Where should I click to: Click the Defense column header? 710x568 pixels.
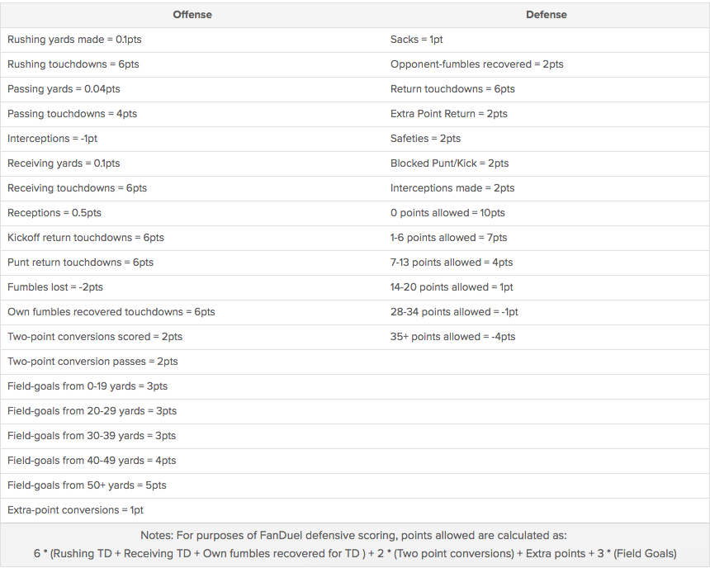coord(546,15)
